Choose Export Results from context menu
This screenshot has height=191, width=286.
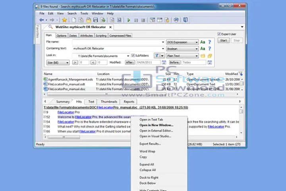[x=150, y=144]
